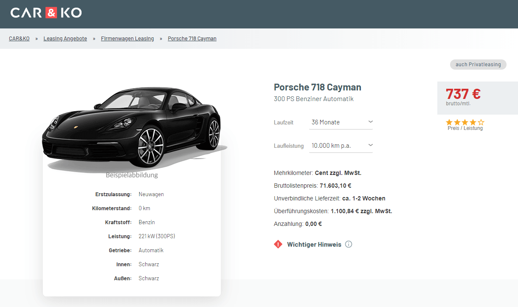Image resolution: width=518 pixels, height=307 pixels.
Task: Click Mehrkilometer 'Cent zzgl. MwSt.' text
Action: 338,173
